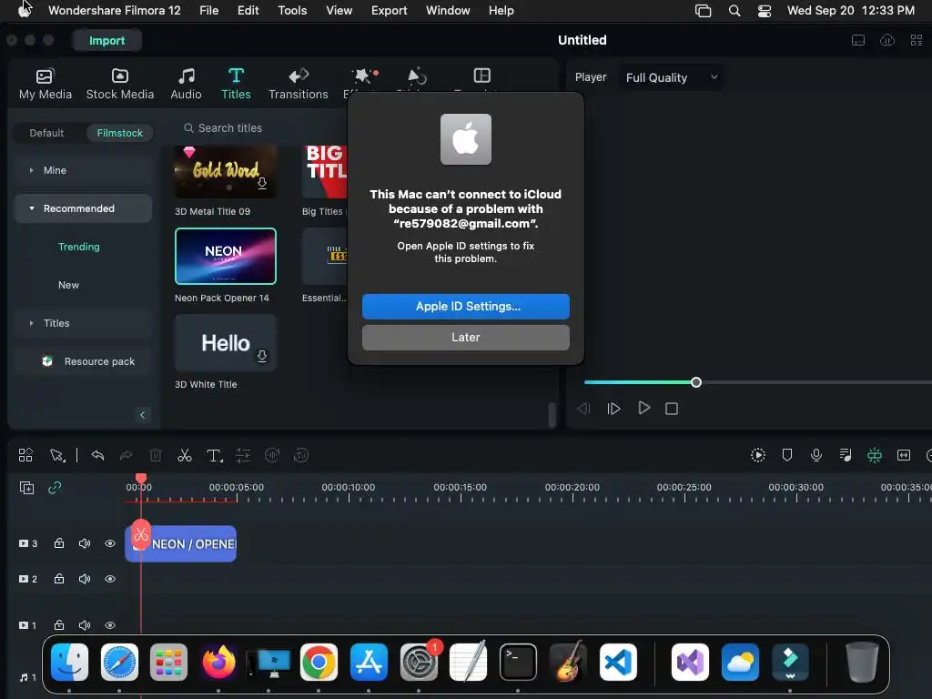Mute video track 1 audio
Viewport: 932px width, 699px height.
pyautogui.click(x=85, y=625)
